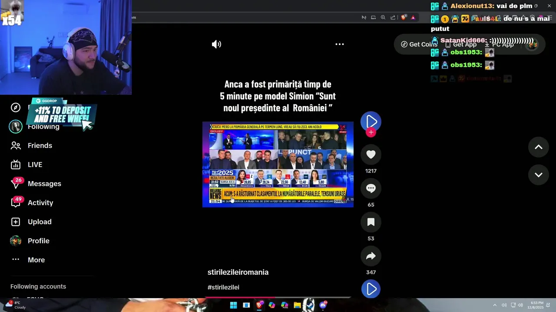Viewport: 556px width, 312px height.
Task: Click the Profile avatar icon in sidebar
Action: point(16,241)
